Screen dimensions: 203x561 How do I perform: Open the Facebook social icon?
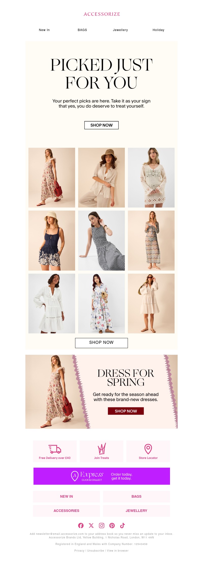point(81,525)
